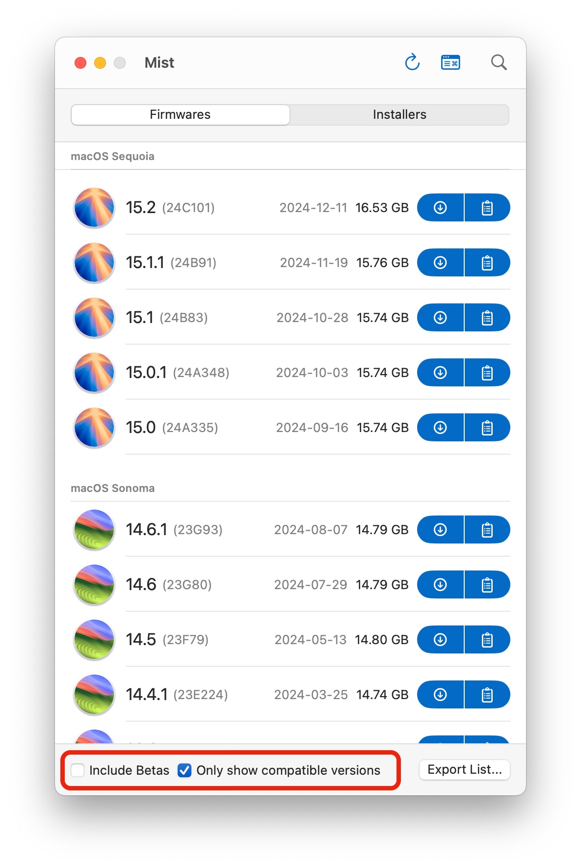Click the refresh icon in toolbar
Viewport: 581px width, 868px height.
[x=412, y=62]
